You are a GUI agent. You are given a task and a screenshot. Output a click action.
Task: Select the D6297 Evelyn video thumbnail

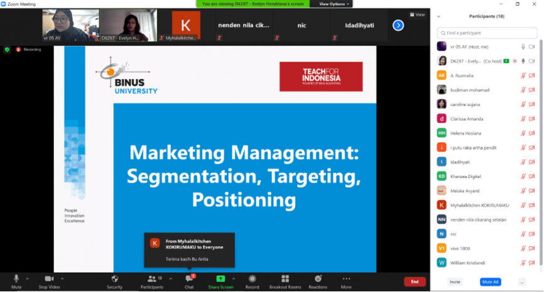point(128,25)
